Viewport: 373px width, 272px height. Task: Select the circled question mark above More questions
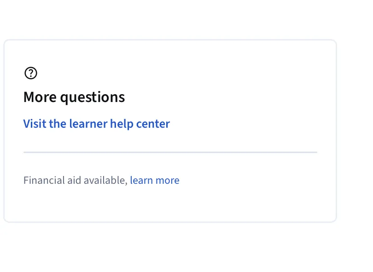(x=31, y=73)
